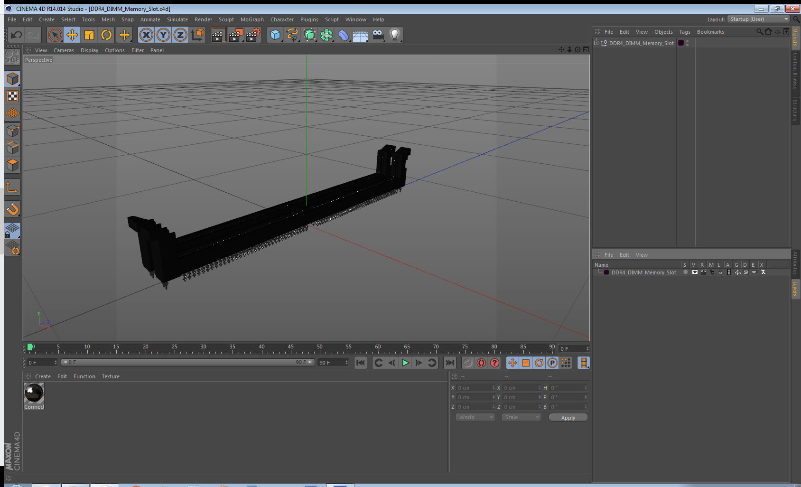Click object layer color swatch in Object Manager

tap(681, 43)
